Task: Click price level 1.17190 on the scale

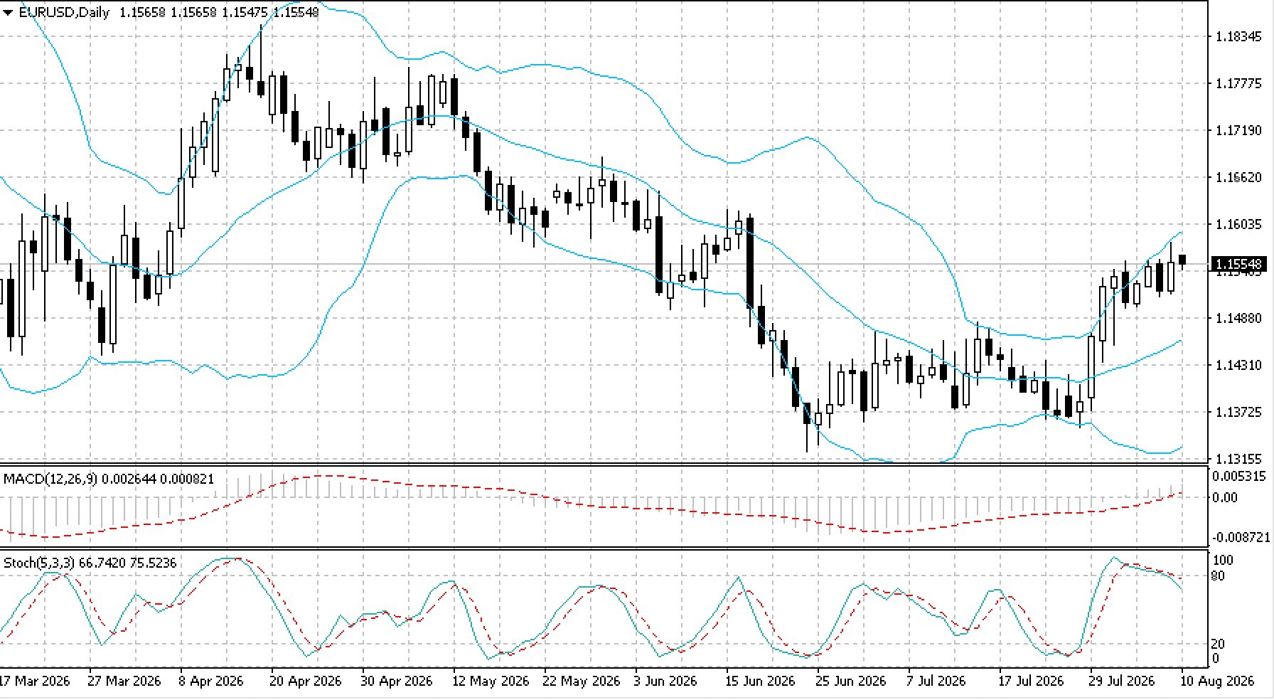Action: [1239, 131]
